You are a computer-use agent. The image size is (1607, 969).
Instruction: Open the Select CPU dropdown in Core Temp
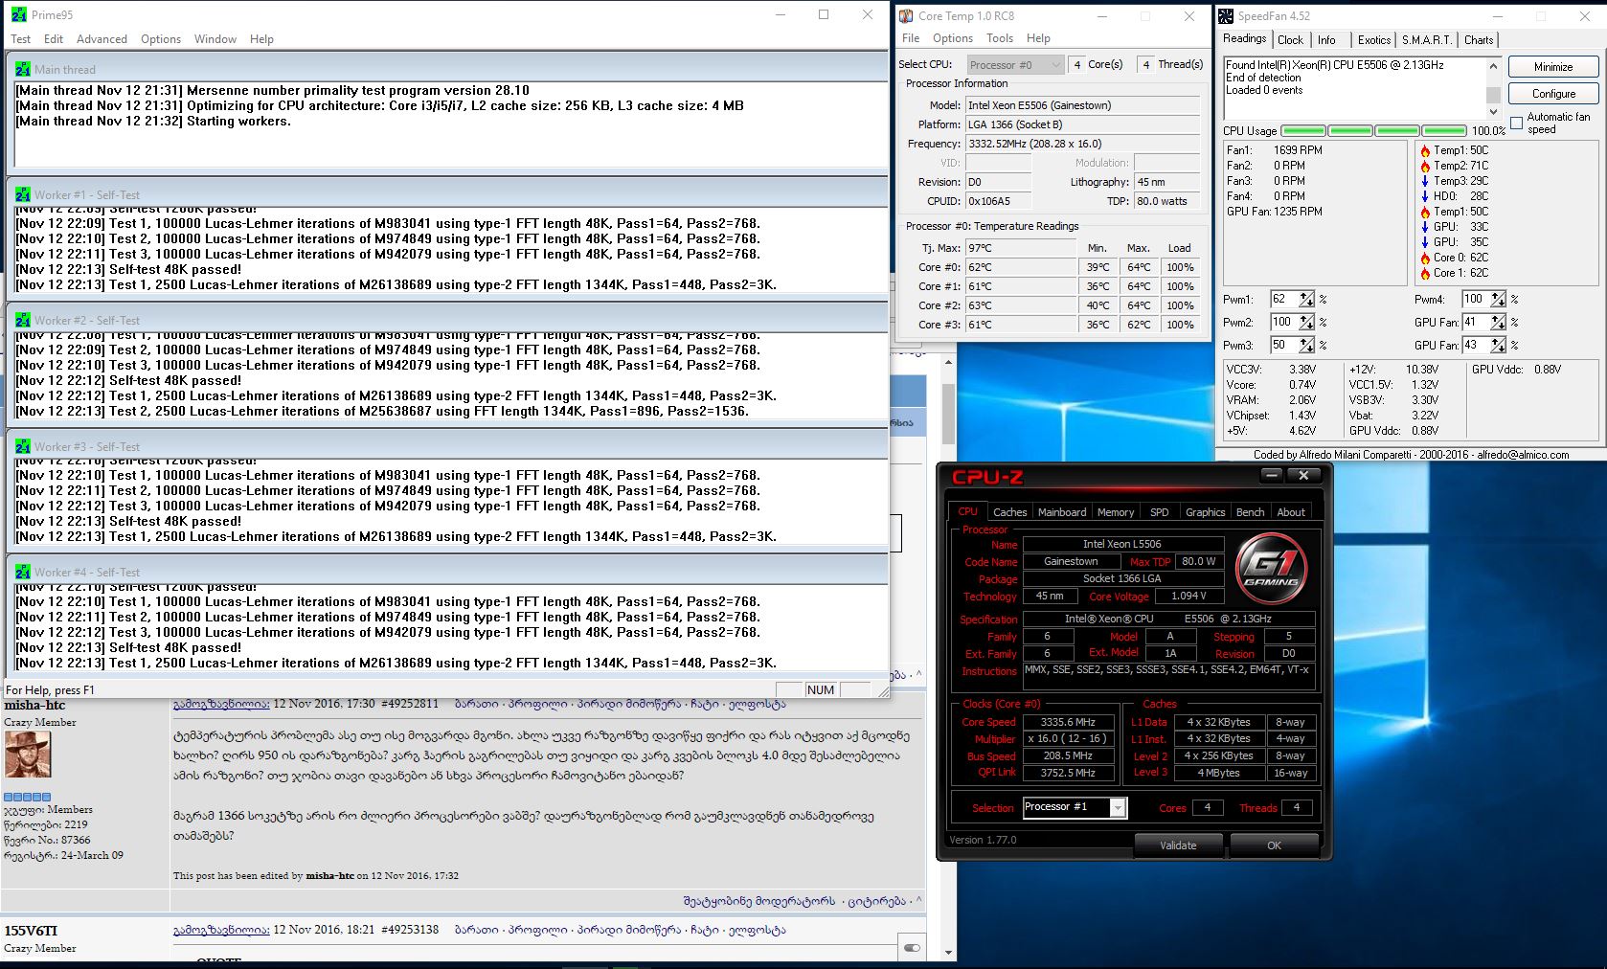click(x=1014, y=64)
